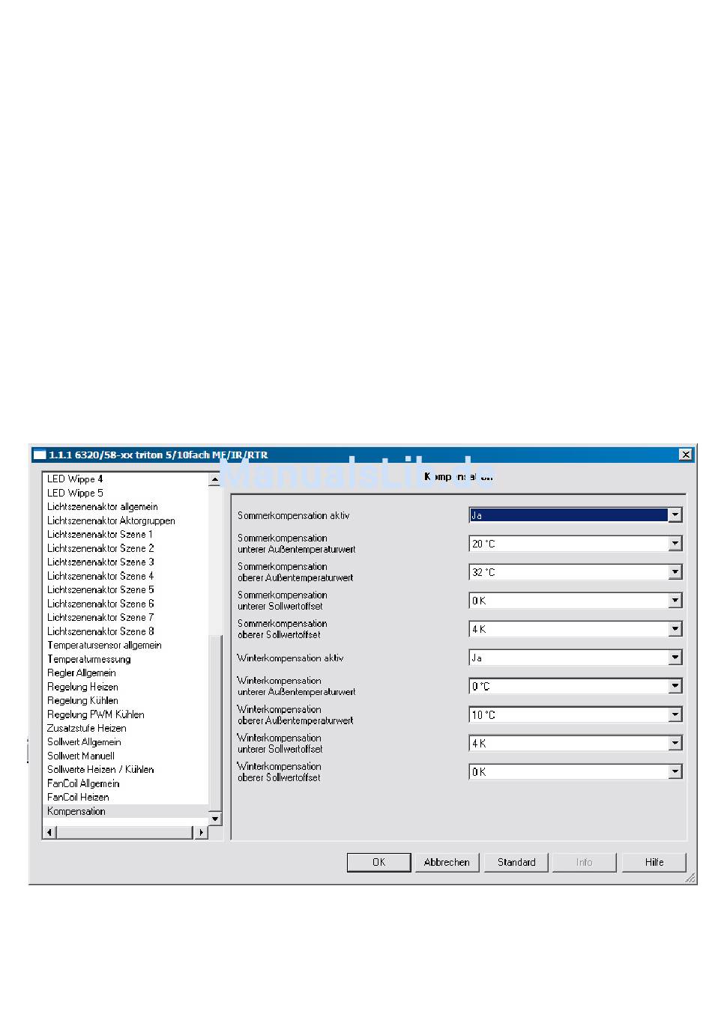Reset values with the Standard button

[516, 862]
